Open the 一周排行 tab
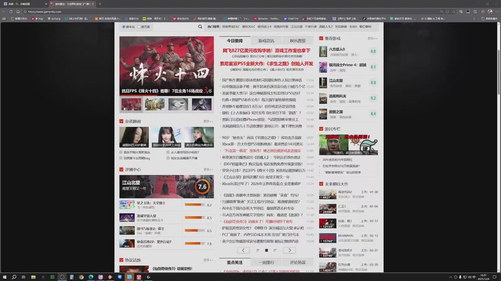The height and width of the screenshot is (281, 501). pyautogui.click(x=266, y=262)
